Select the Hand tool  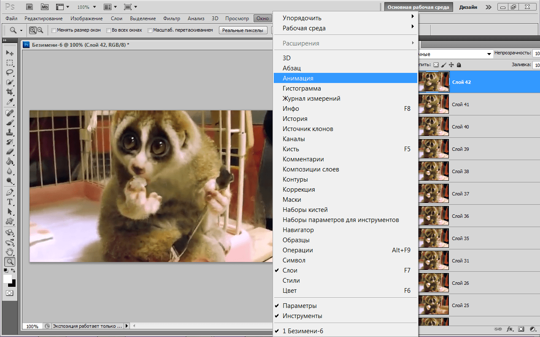click(9, 252)
